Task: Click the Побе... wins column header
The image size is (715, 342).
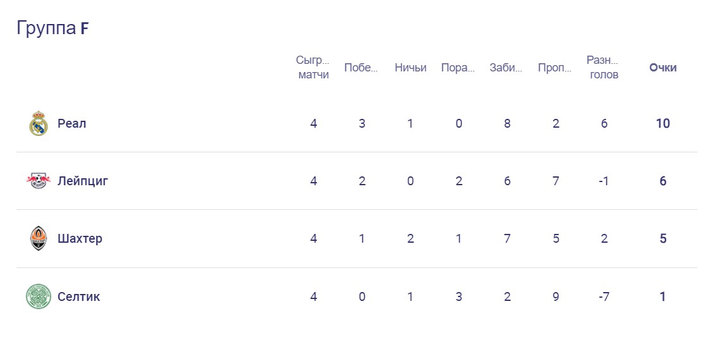Action: [x=361, y=68]
